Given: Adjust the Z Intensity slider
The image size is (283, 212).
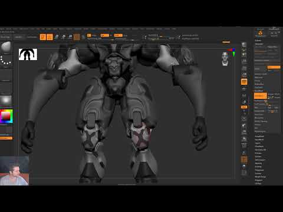Looking at the screenshot, I should [x=124, y=39].
